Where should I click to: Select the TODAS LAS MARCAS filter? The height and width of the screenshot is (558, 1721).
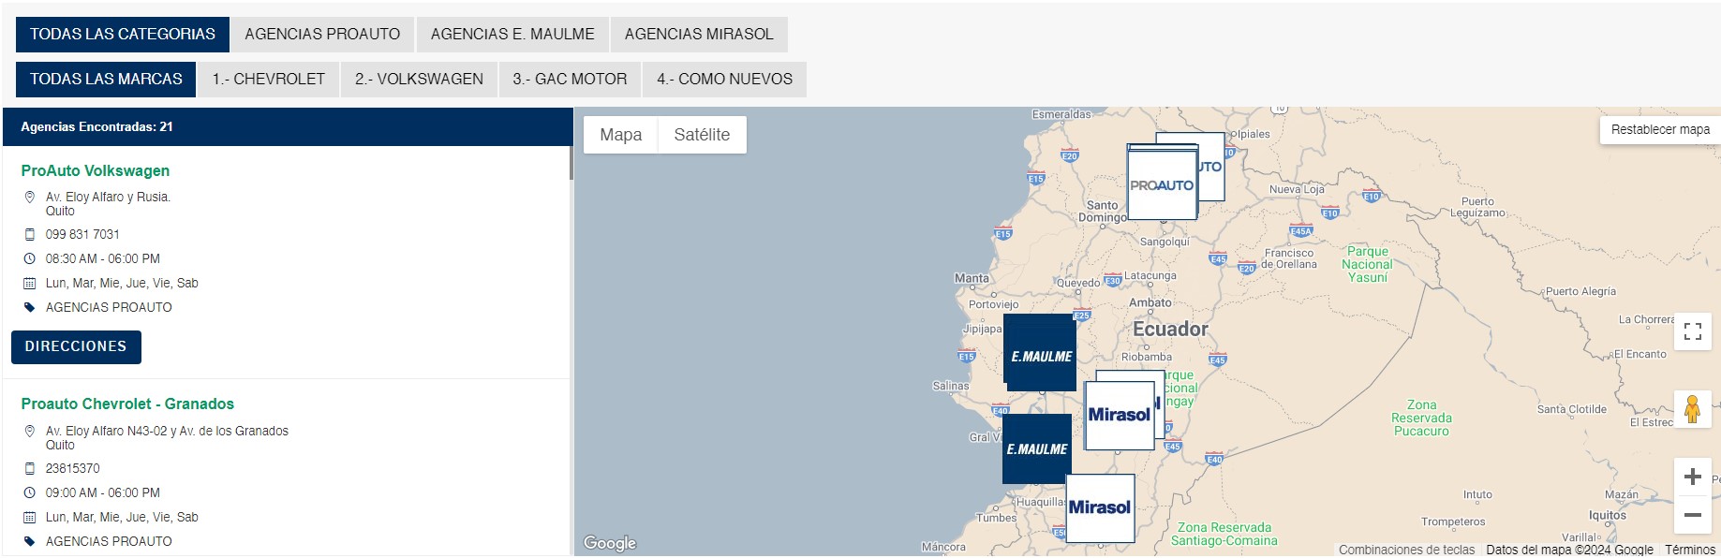coord(106,80)
